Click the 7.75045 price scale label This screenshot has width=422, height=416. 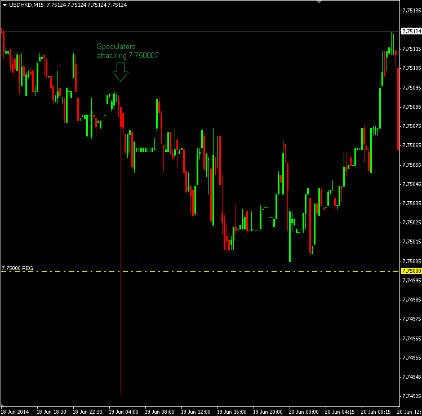point(411,184)
